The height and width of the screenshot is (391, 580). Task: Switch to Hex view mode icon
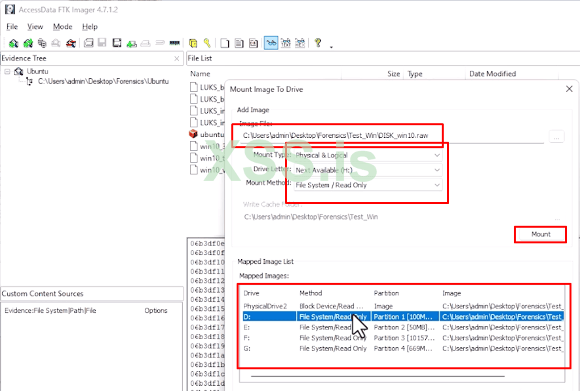pos(300,43)
